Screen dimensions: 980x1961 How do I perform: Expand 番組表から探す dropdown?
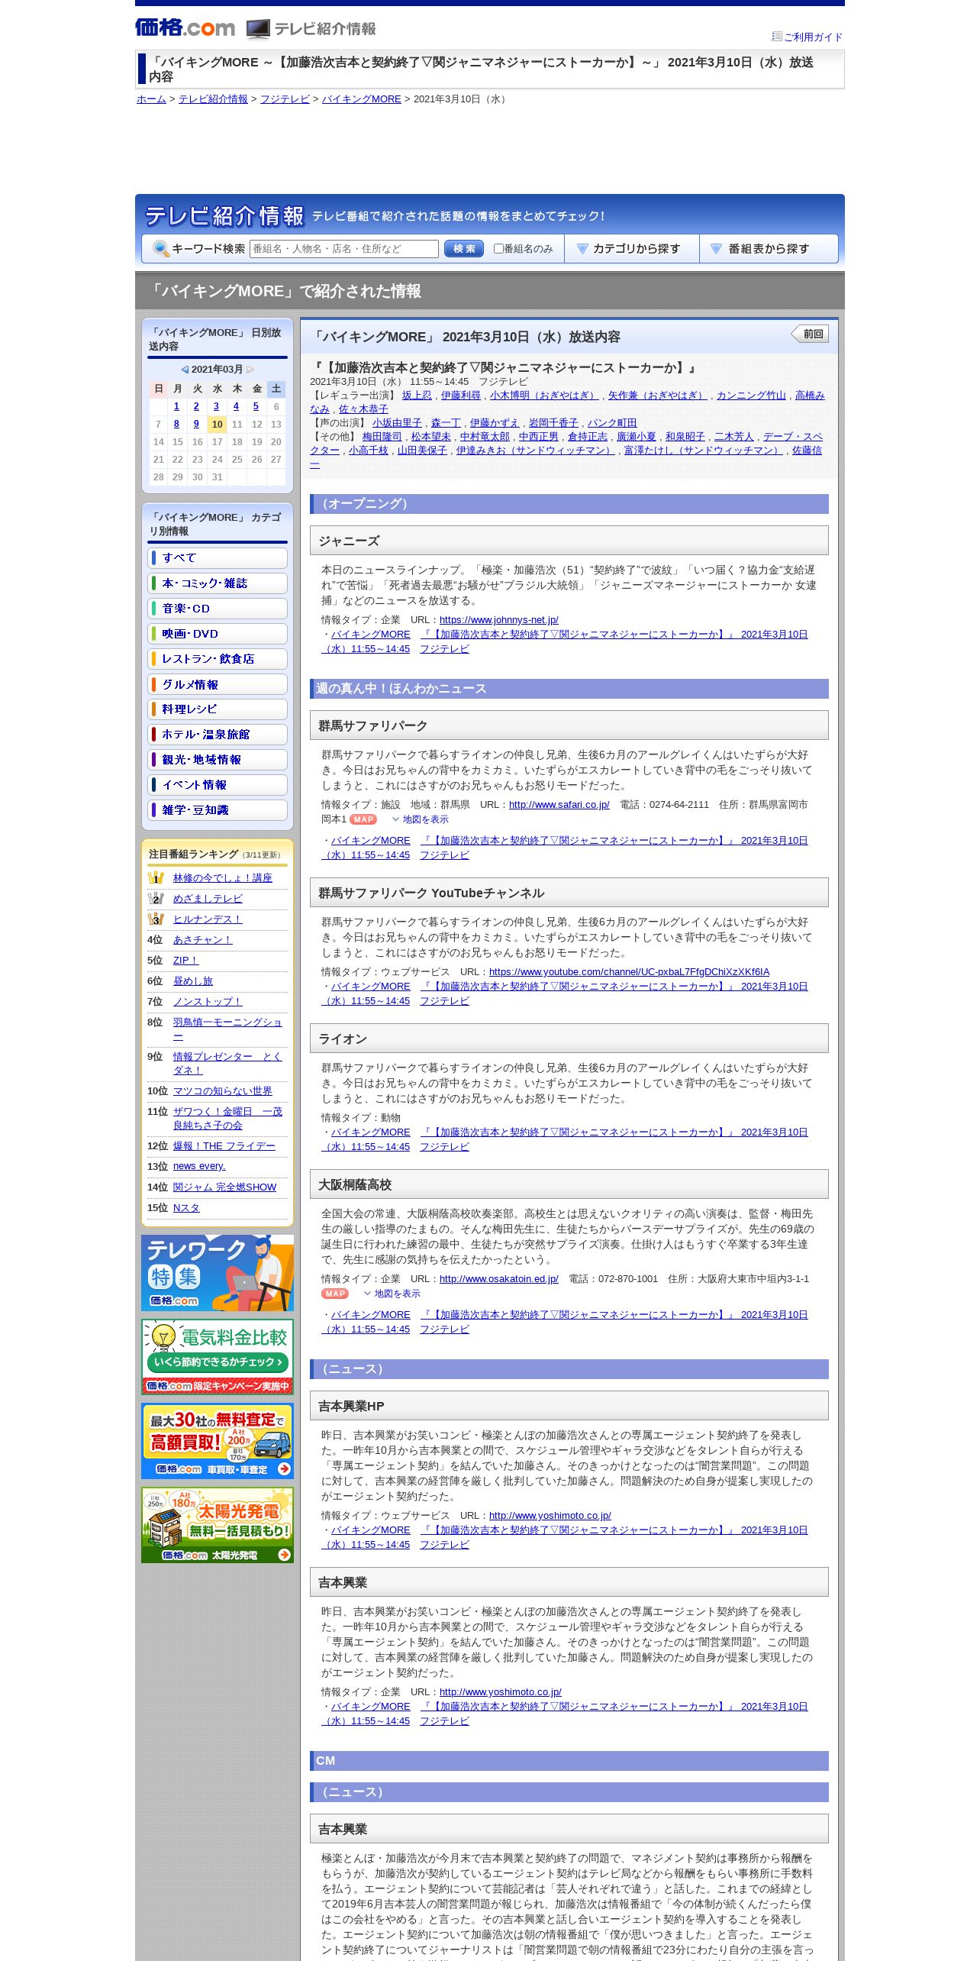click(x=768, y=249)
